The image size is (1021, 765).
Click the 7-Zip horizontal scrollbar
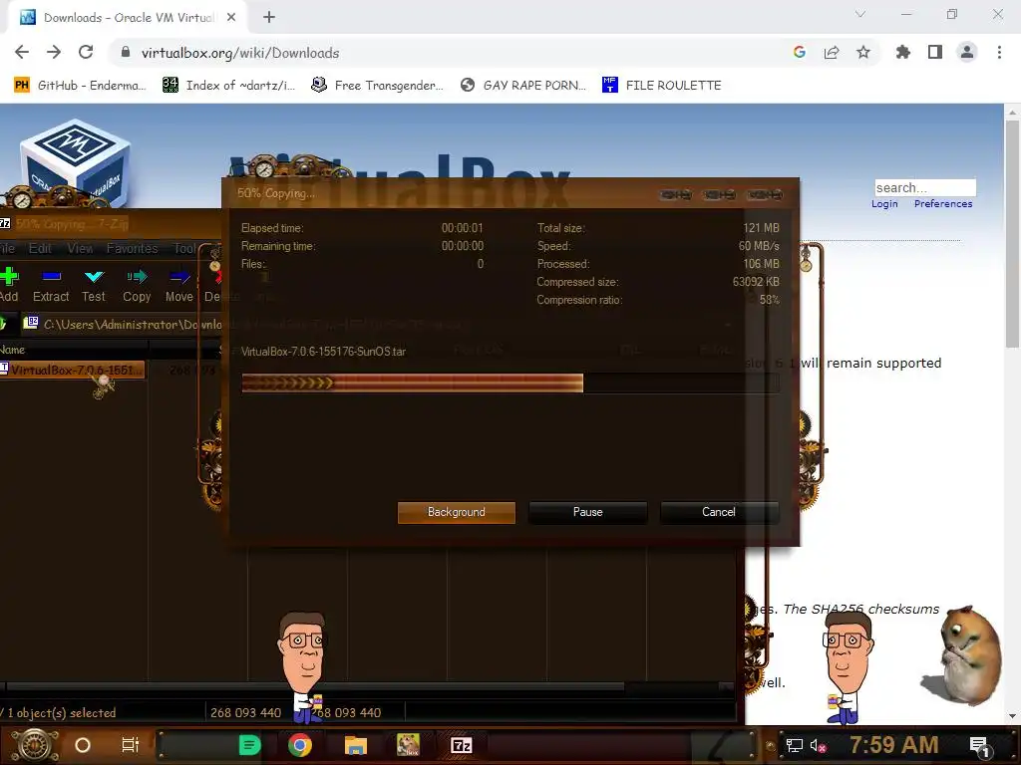point(315,686)
